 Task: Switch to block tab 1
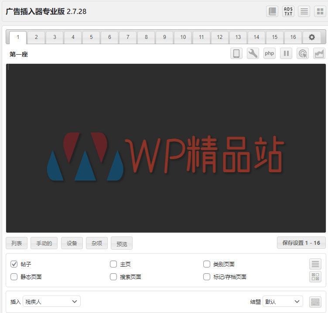18,37
